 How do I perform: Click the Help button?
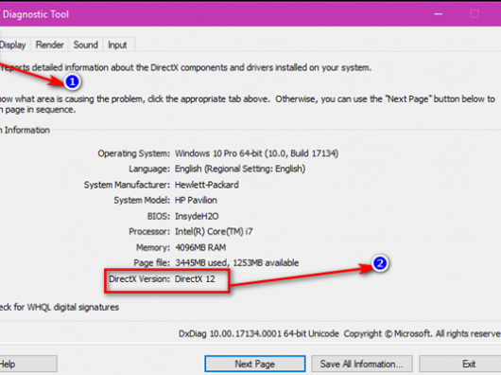[x=28, y=364]
